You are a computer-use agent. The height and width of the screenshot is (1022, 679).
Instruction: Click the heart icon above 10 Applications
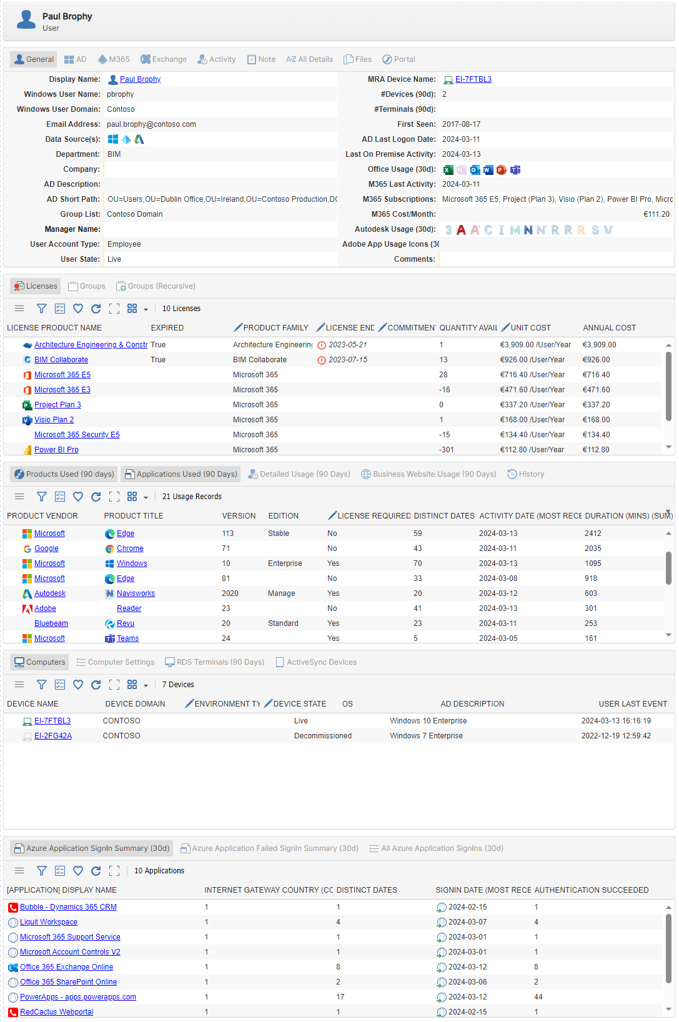[x=78, y=871]
